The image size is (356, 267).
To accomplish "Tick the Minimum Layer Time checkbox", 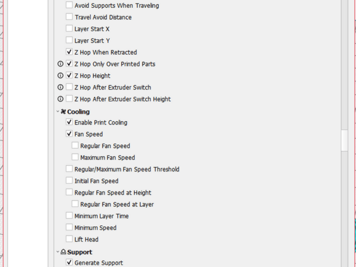I will click(x=69, y=216).
